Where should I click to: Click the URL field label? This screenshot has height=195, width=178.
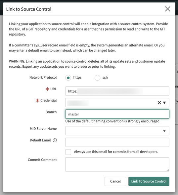point(54,89)
